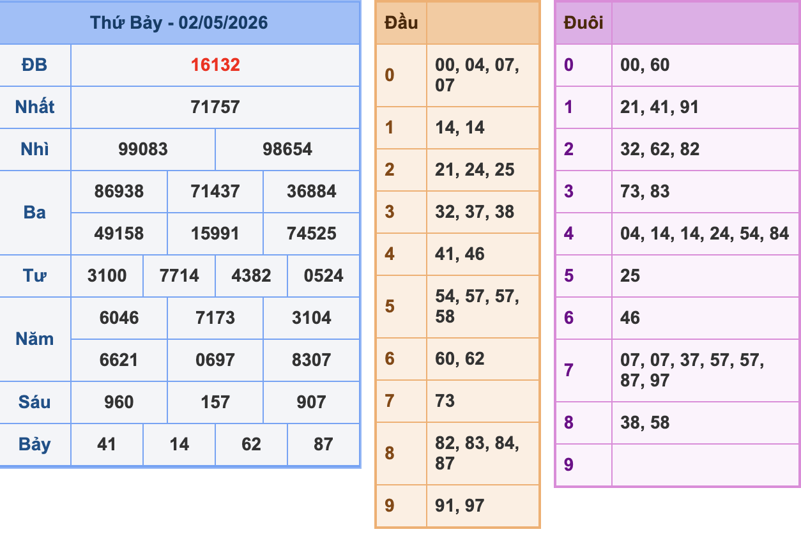Click fourth prize number 0524
The height and width of the screenshot is (534, 801).
tap(324, 276)
